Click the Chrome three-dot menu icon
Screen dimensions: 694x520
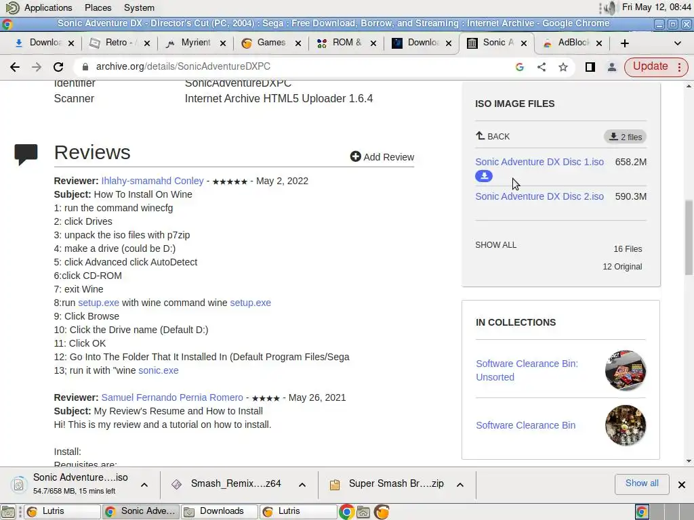tap(679, 67)
